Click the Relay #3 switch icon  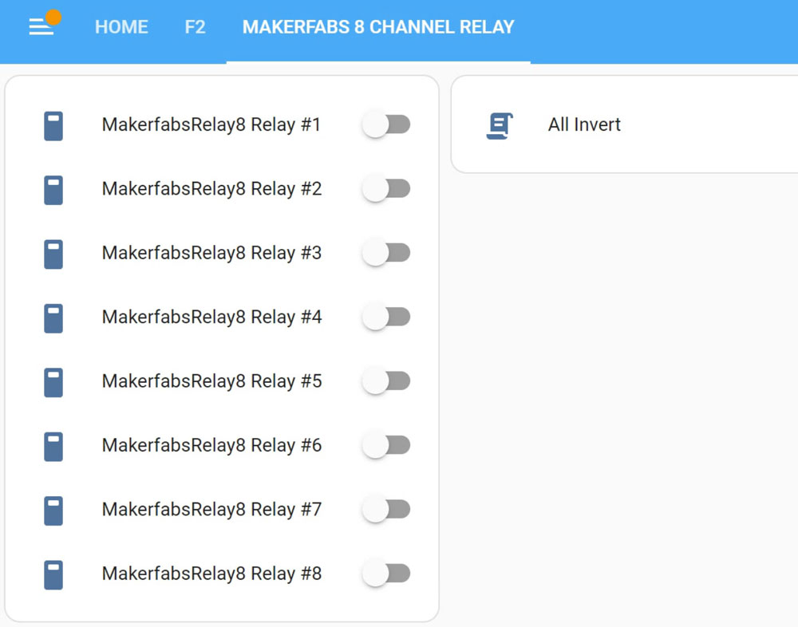53,254
